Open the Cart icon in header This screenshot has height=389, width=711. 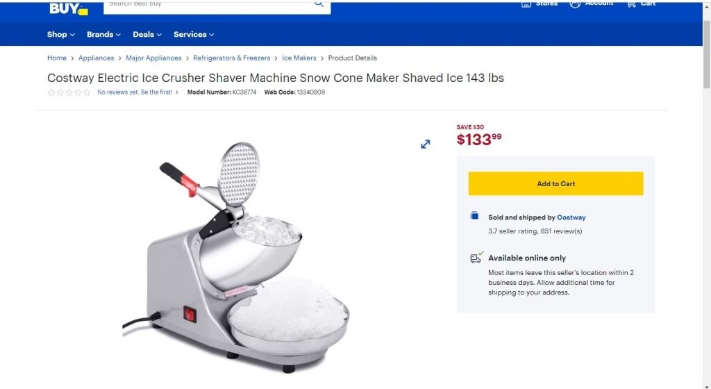631,4
